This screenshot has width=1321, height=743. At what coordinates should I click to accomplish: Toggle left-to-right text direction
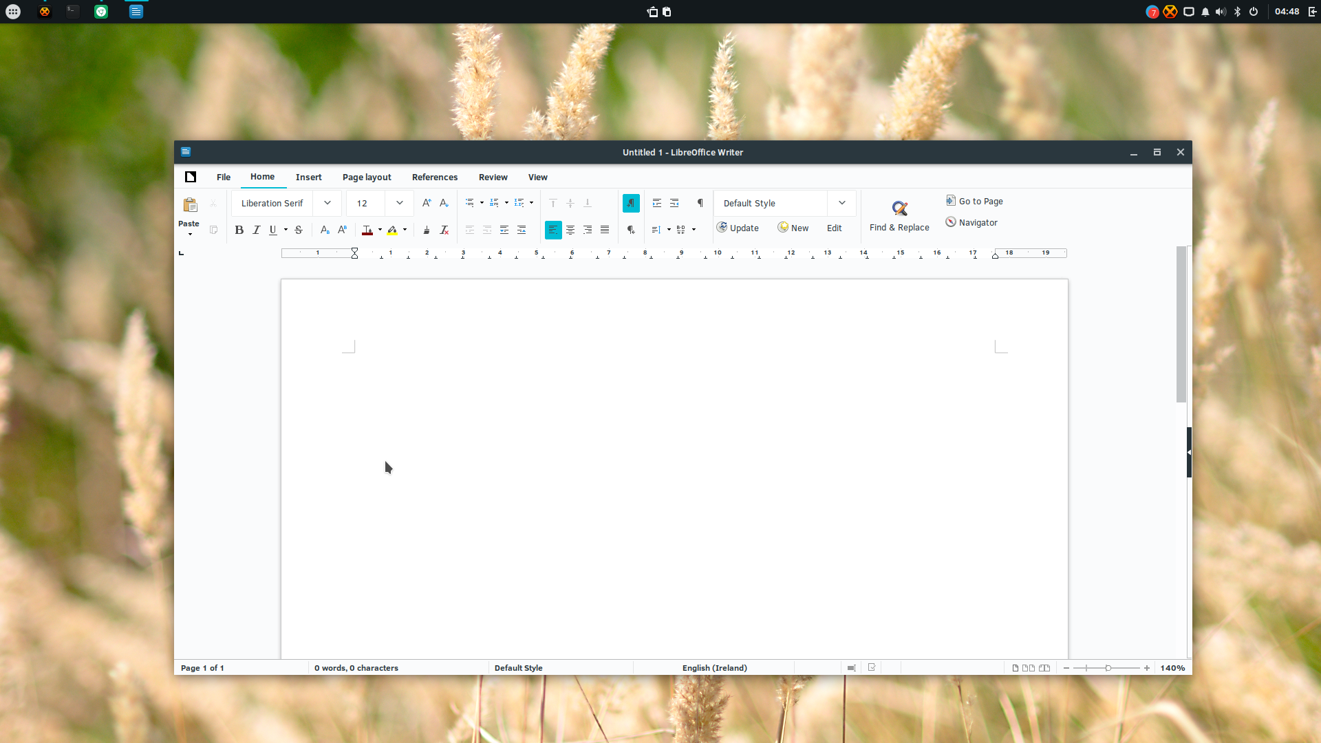[x=631, y=203]
